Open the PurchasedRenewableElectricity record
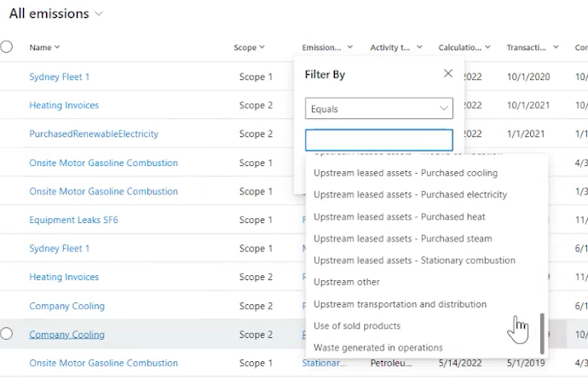This screenshot has width=588, height=379. pos(94,134)
